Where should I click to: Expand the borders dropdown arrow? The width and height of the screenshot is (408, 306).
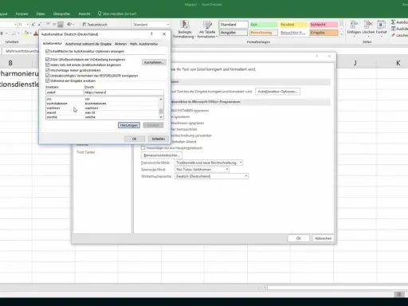(18, 33)
